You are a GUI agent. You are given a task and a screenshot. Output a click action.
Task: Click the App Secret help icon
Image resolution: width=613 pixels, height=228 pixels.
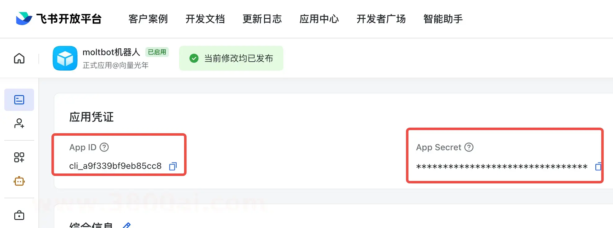click(x=469, y=147)
